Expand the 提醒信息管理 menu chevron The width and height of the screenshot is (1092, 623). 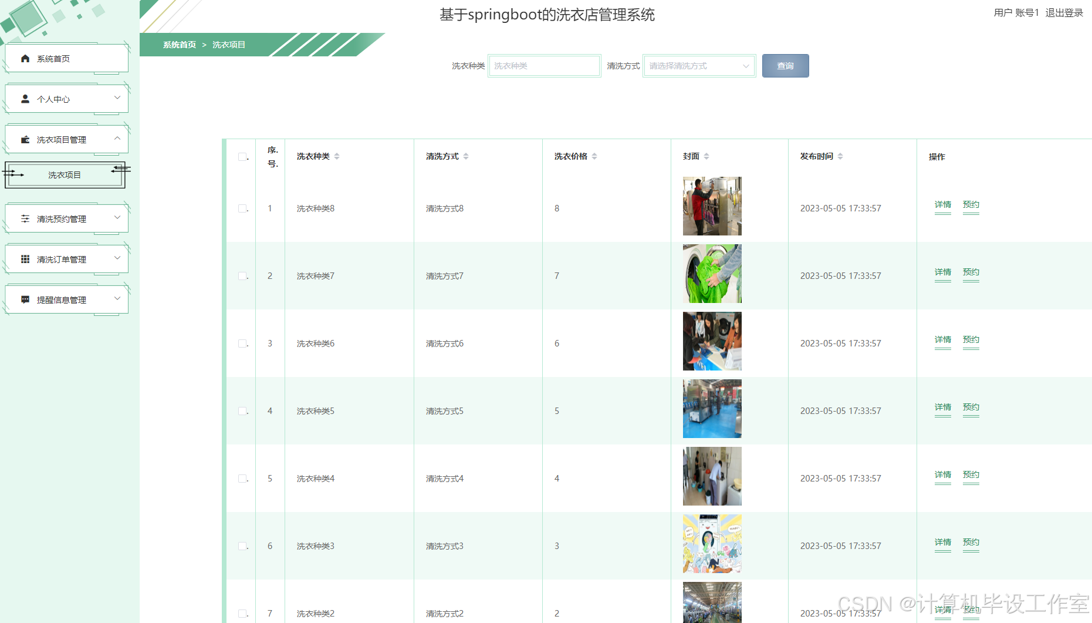117,299
